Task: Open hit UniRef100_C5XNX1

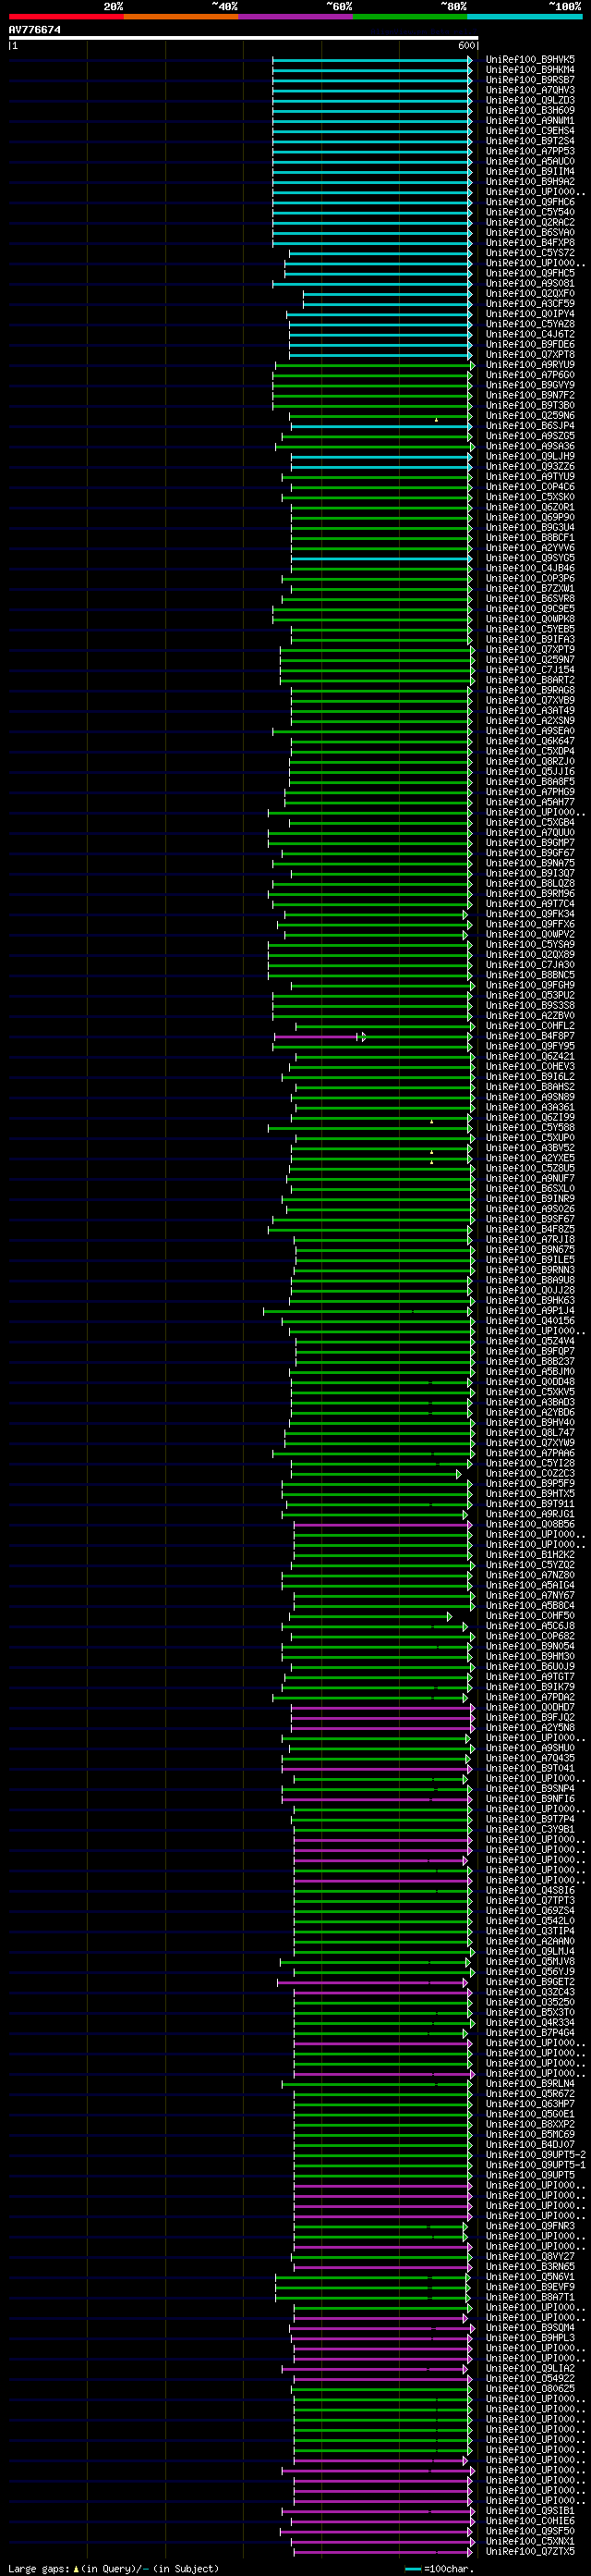Action: [530, 2540]
